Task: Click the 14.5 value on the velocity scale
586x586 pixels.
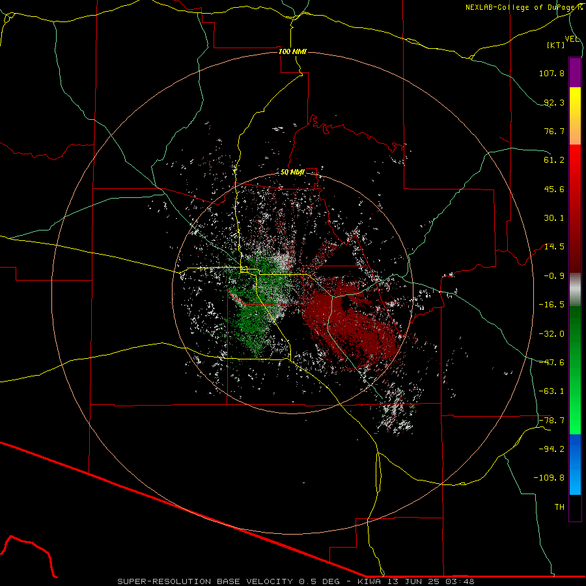Action: coord(554,247)
